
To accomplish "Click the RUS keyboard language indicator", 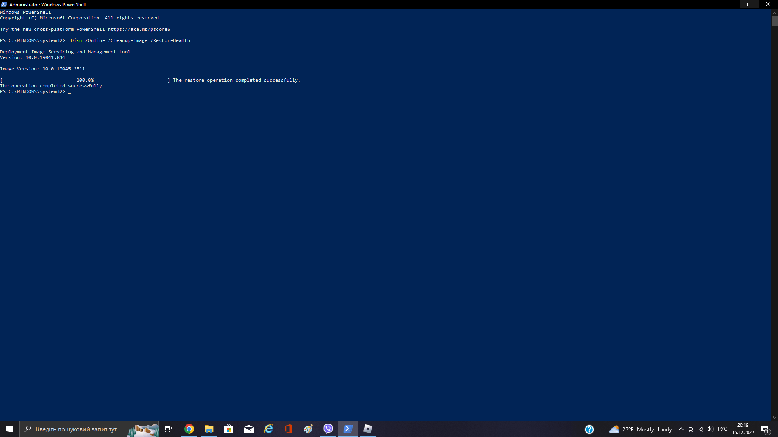I will [722, 429].
